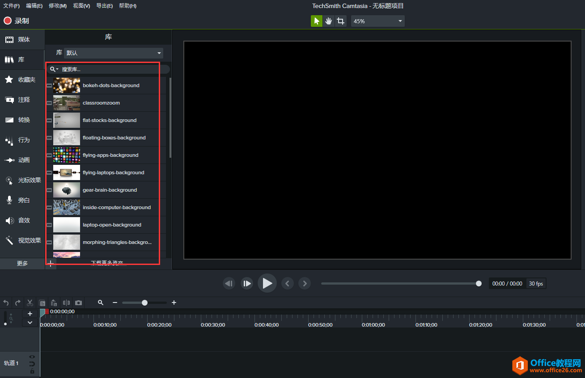
Task: Open the 编辑(E) menu
Action: tap(34, 6)
